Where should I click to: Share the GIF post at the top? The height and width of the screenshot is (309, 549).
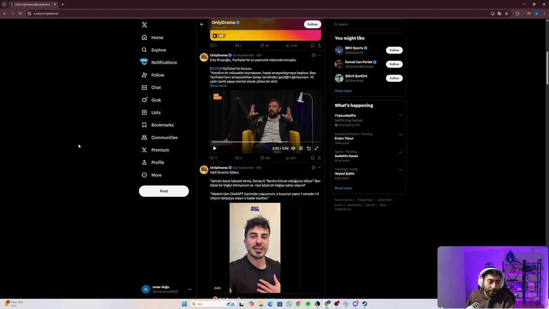[319, 45]
